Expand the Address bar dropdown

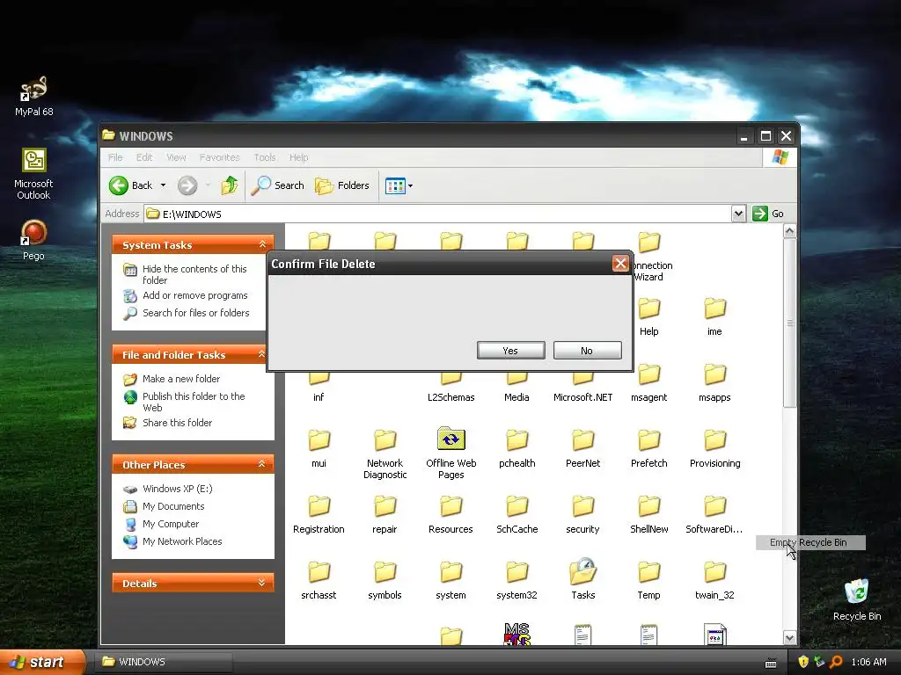738,214
